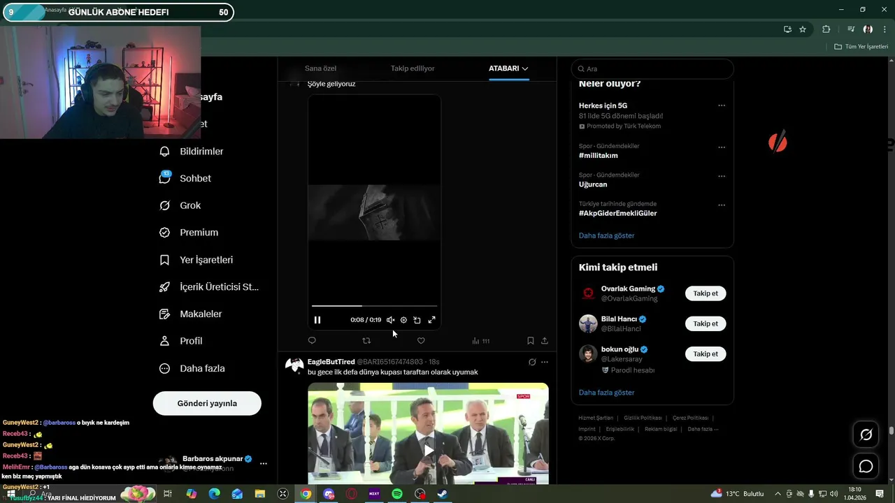Open the Ovarlak Gaming avatar
Screen dimensions: 895x503
click(588, 293)
